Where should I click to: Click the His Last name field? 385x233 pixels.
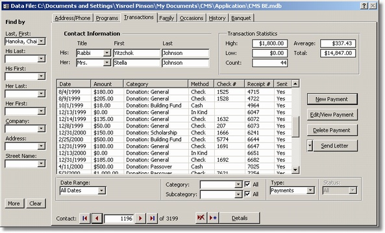(186, 53)
